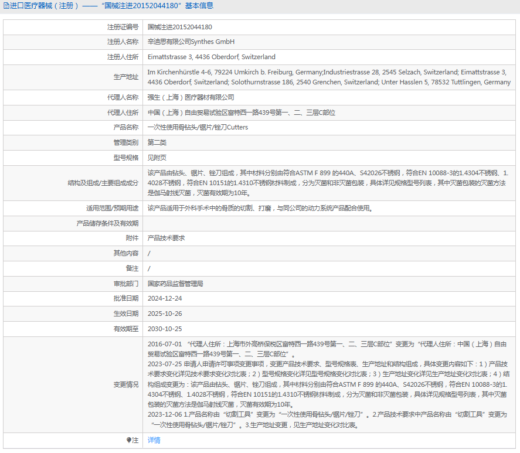Select approval date 2024-12-24

(x=165, y=298)
